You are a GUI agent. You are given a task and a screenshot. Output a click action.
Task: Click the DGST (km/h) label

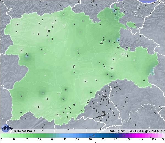117,131
